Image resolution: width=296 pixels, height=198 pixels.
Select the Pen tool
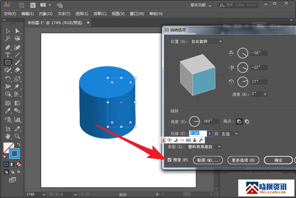point(8,47)
